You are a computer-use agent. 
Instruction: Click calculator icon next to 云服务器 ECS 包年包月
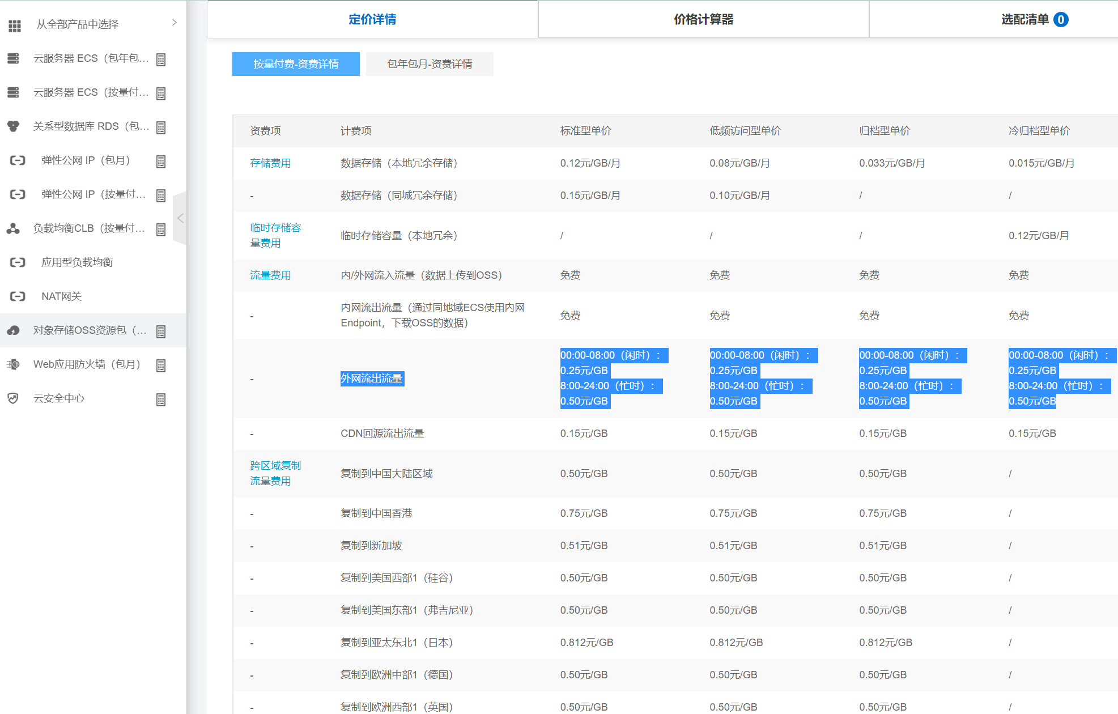[161, 59]
